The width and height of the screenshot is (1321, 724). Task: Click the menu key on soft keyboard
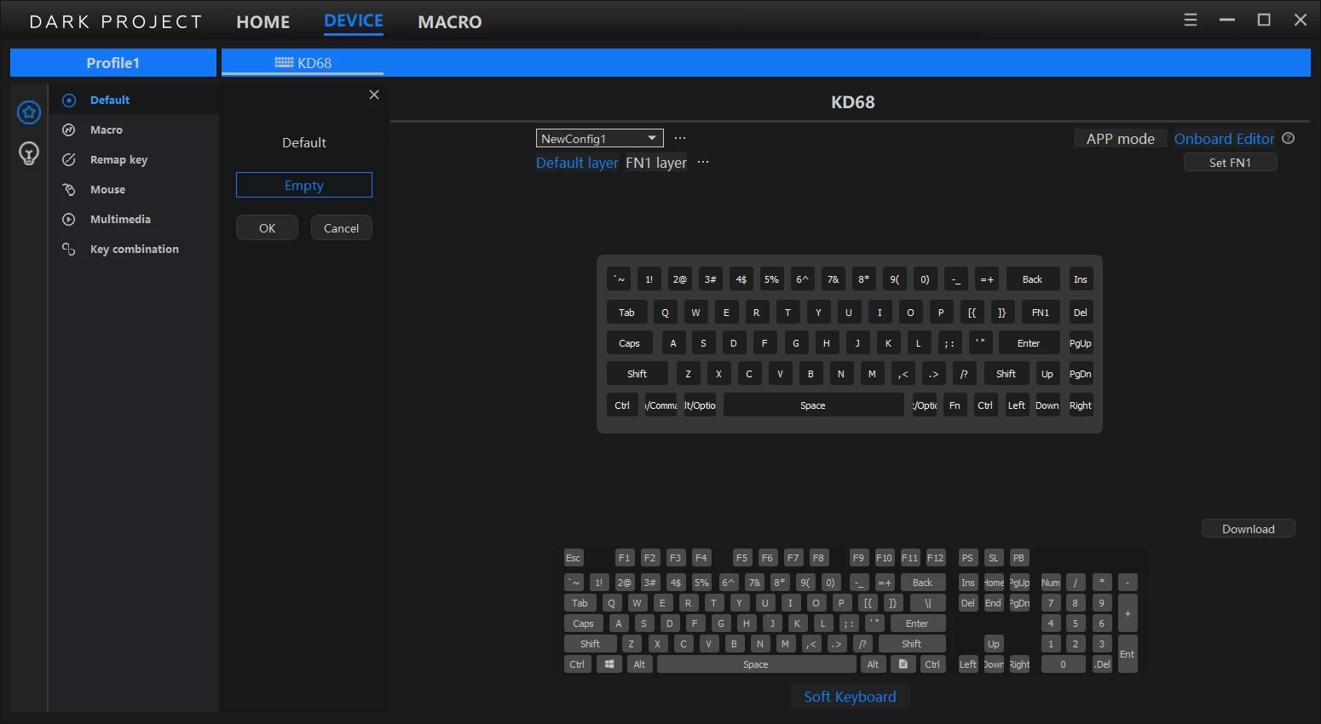point(903,664)
